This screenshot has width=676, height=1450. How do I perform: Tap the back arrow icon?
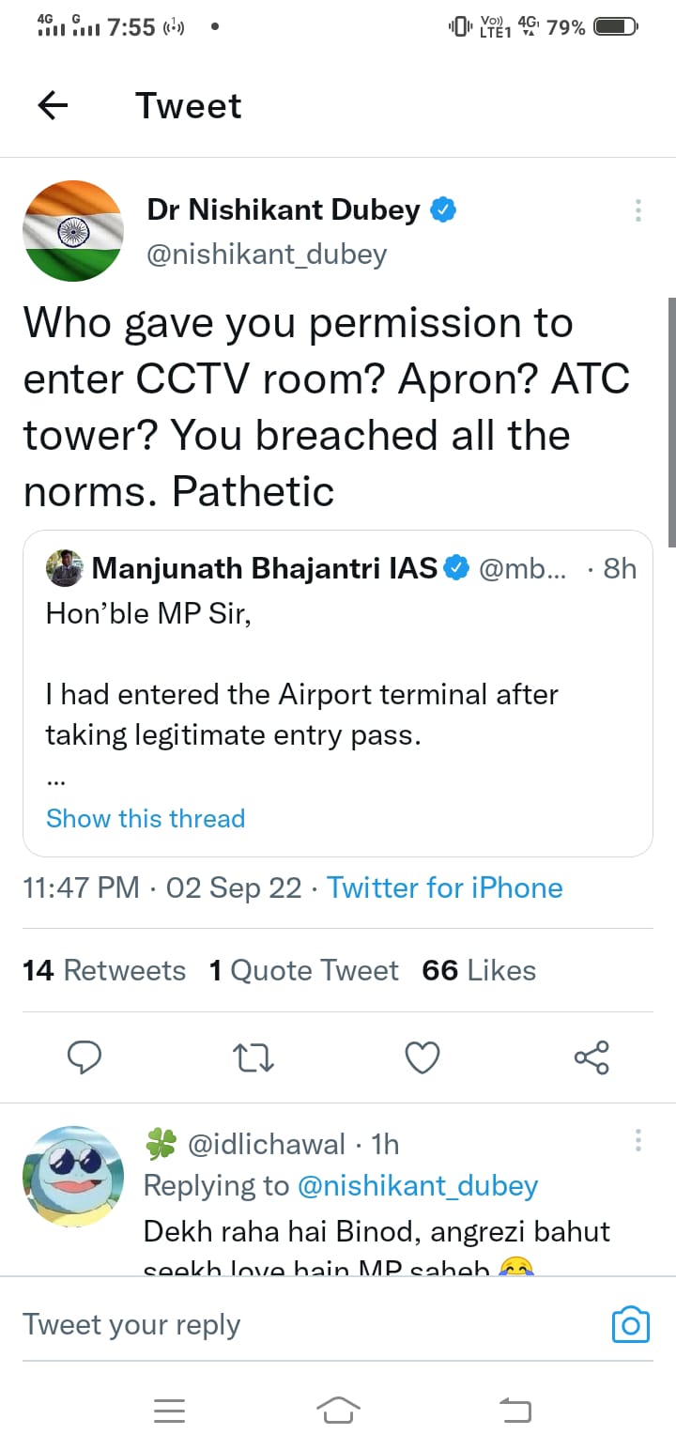point(54,106)
